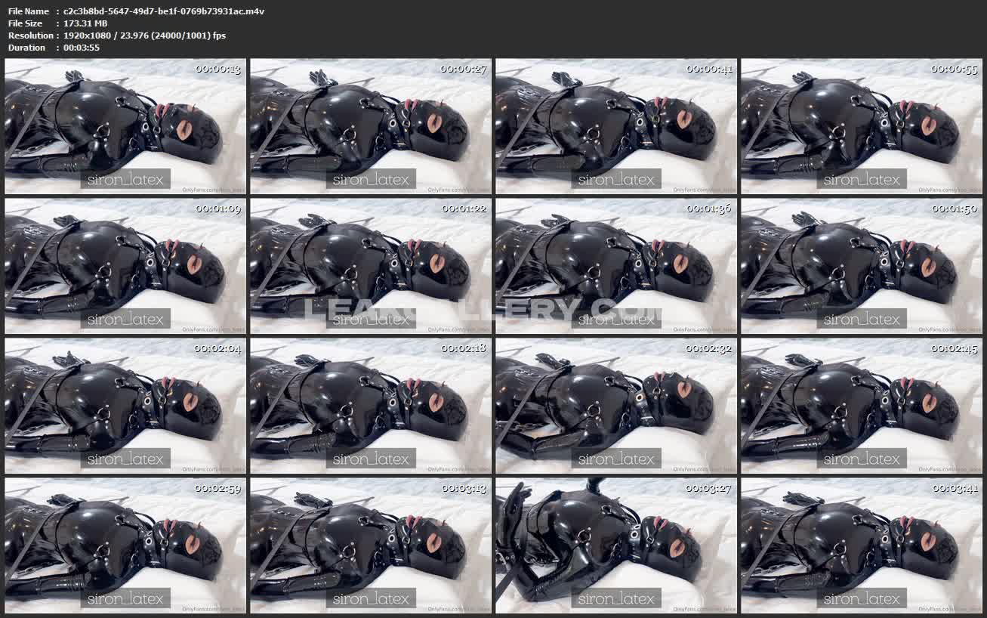Click the frame at timestamp 00:02:04

[x=125, y=406]
